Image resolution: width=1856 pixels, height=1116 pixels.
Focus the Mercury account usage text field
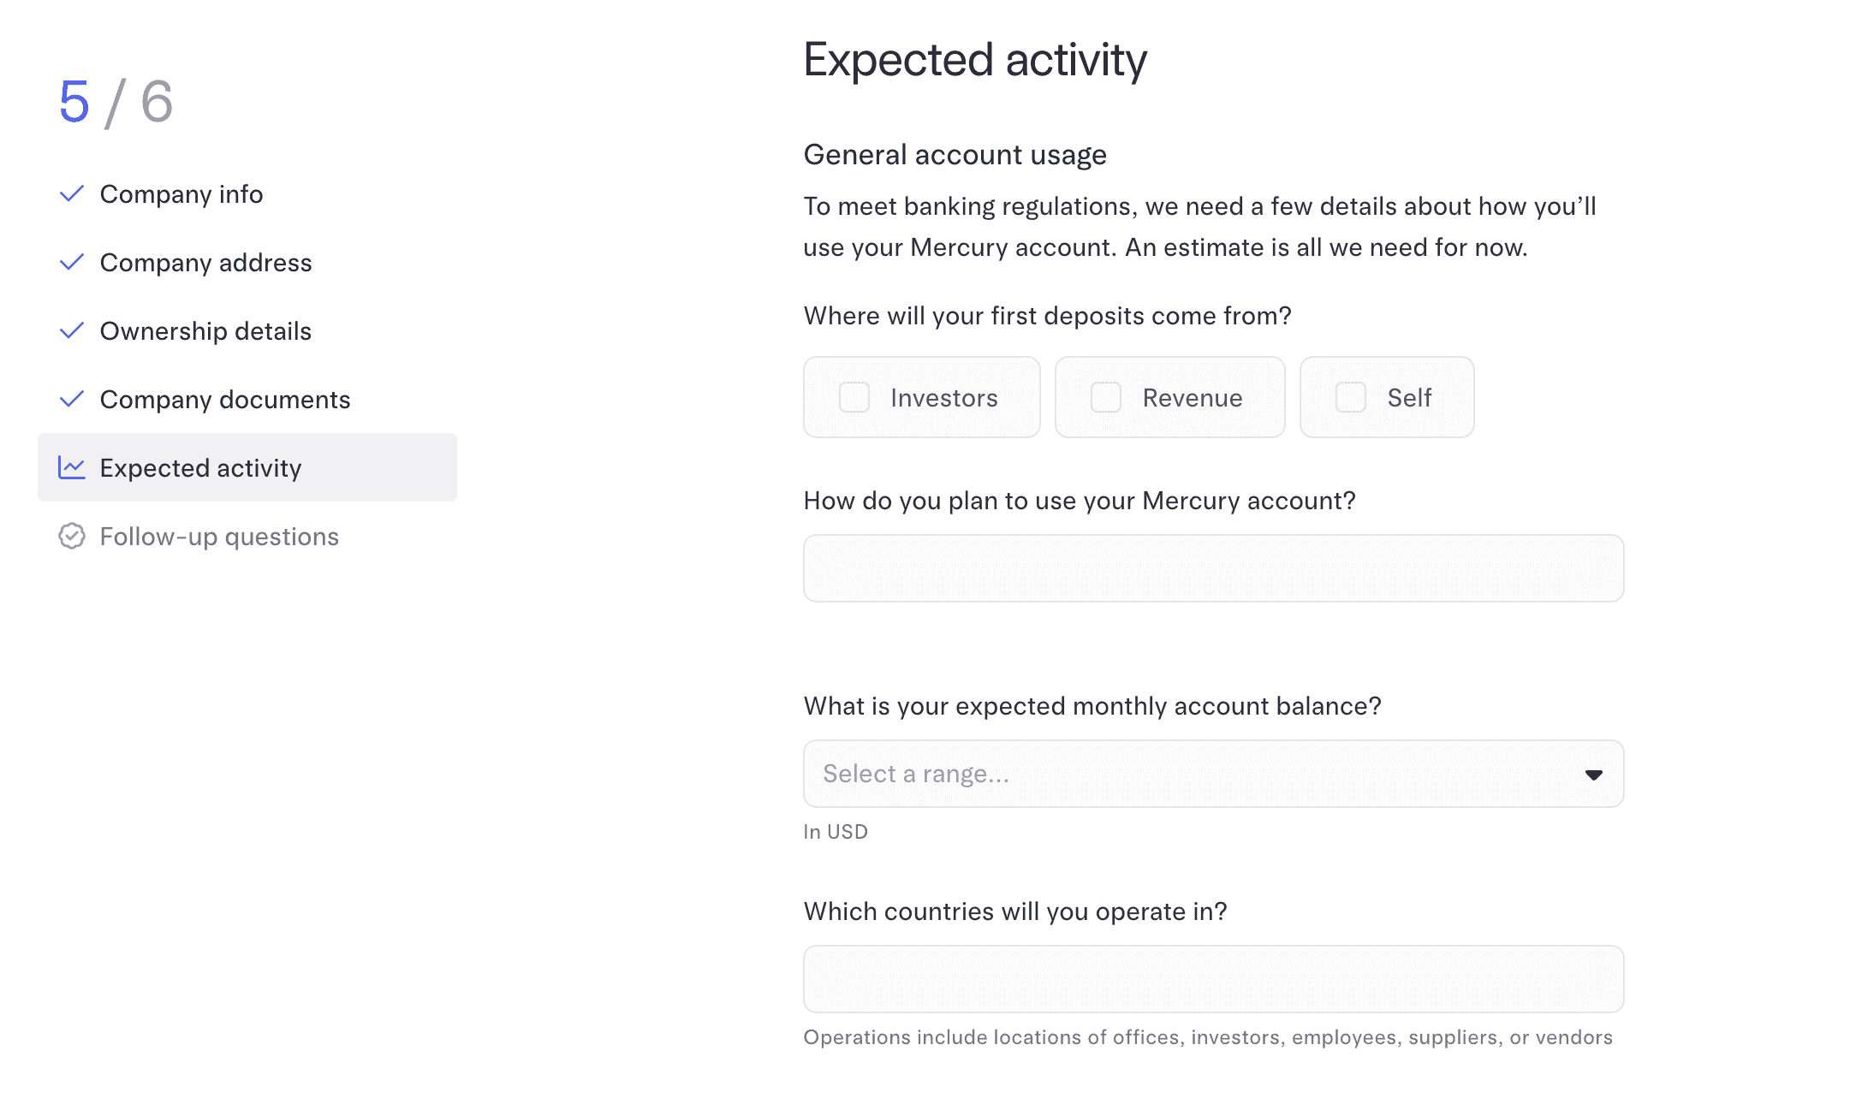click(1213, 569)
